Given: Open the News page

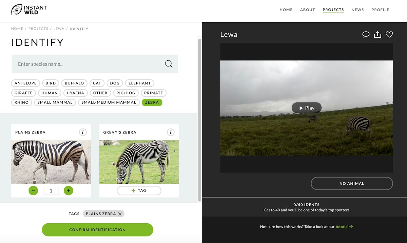Looking at the screenshot, I should click(x=357, y=10).
